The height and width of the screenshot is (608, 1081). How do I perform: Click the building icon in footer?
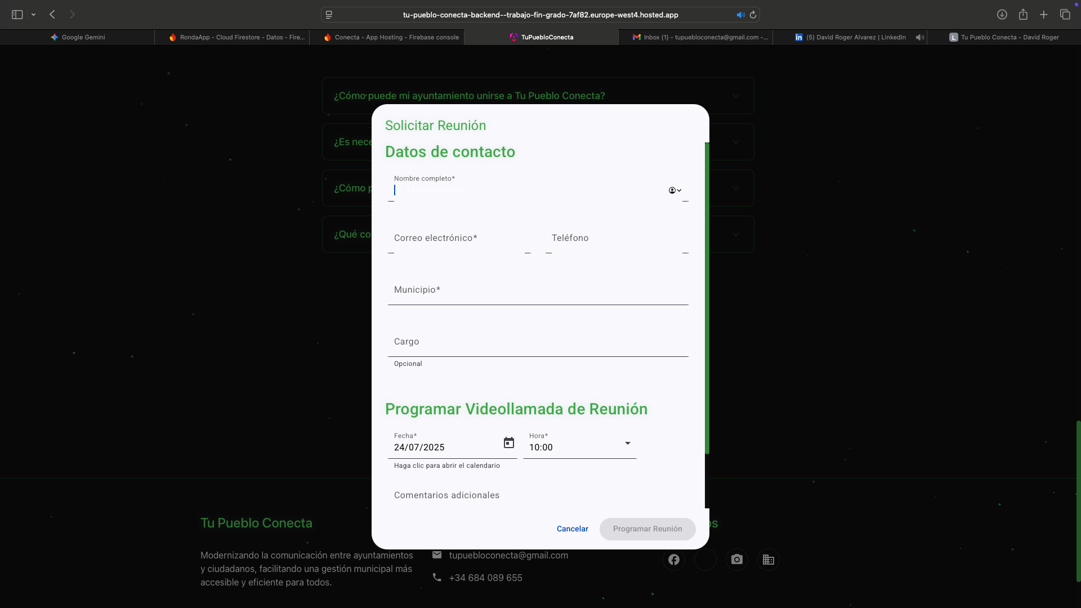click(768, 560)
